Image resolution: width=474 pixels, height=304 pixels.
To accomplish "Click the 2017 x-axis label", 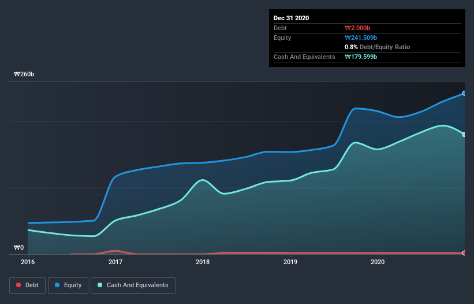I will [115, 262].
